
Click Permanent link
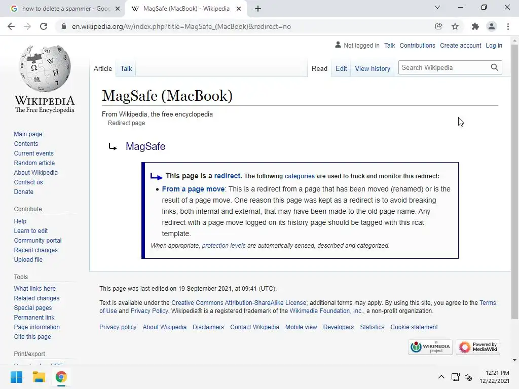(x=34, y=317)
